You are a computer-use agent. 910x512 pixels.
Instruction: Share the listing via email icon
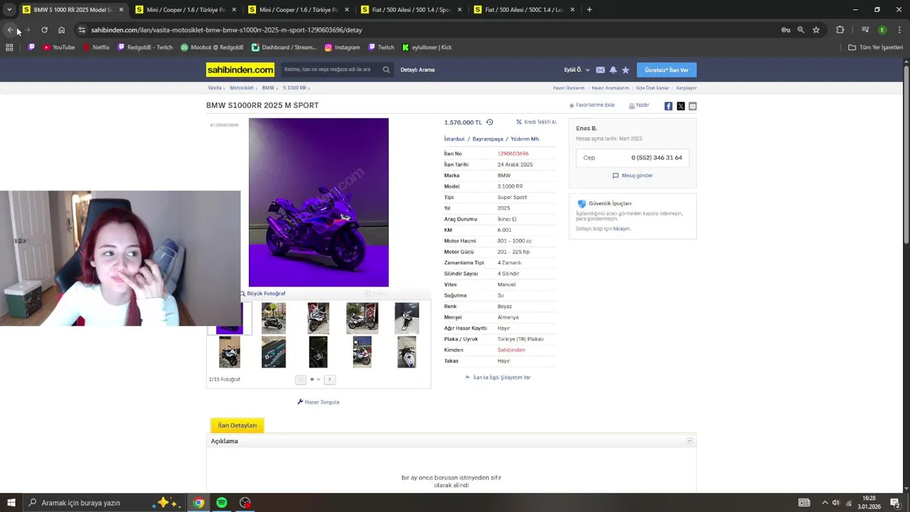[x=692, y=106]
